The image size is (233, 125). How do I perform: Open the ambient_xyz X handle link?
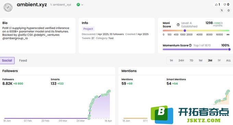[x=61, y=5]
